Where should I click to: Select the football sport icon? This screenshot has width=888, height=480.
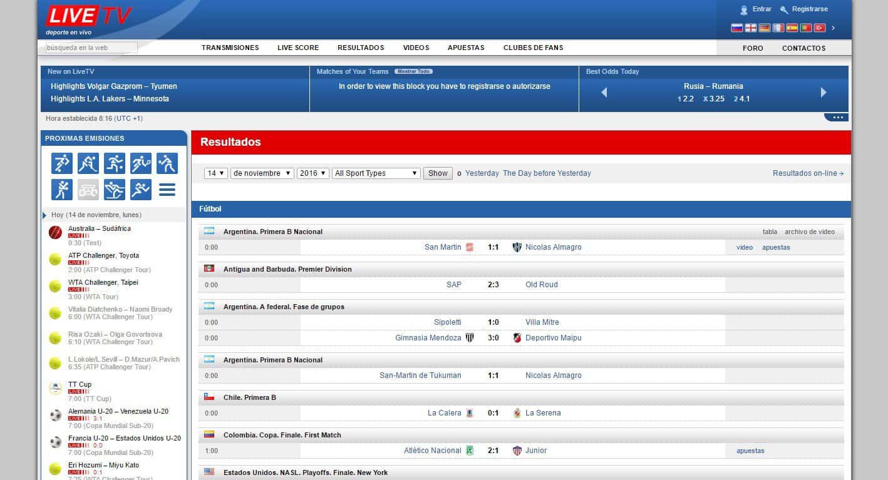pos(62,163)
